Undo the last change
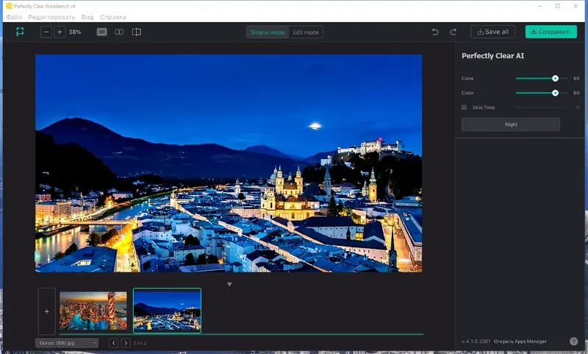This screenshot has width=588, height=354. (x=435, y=32)
